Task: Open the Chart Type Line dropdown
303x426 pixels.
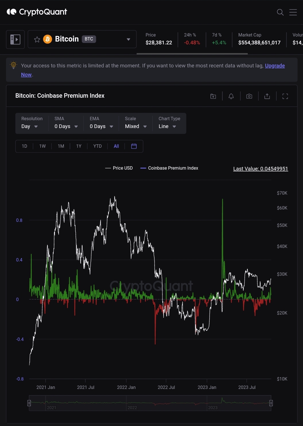Action: (x=169, y=123)
